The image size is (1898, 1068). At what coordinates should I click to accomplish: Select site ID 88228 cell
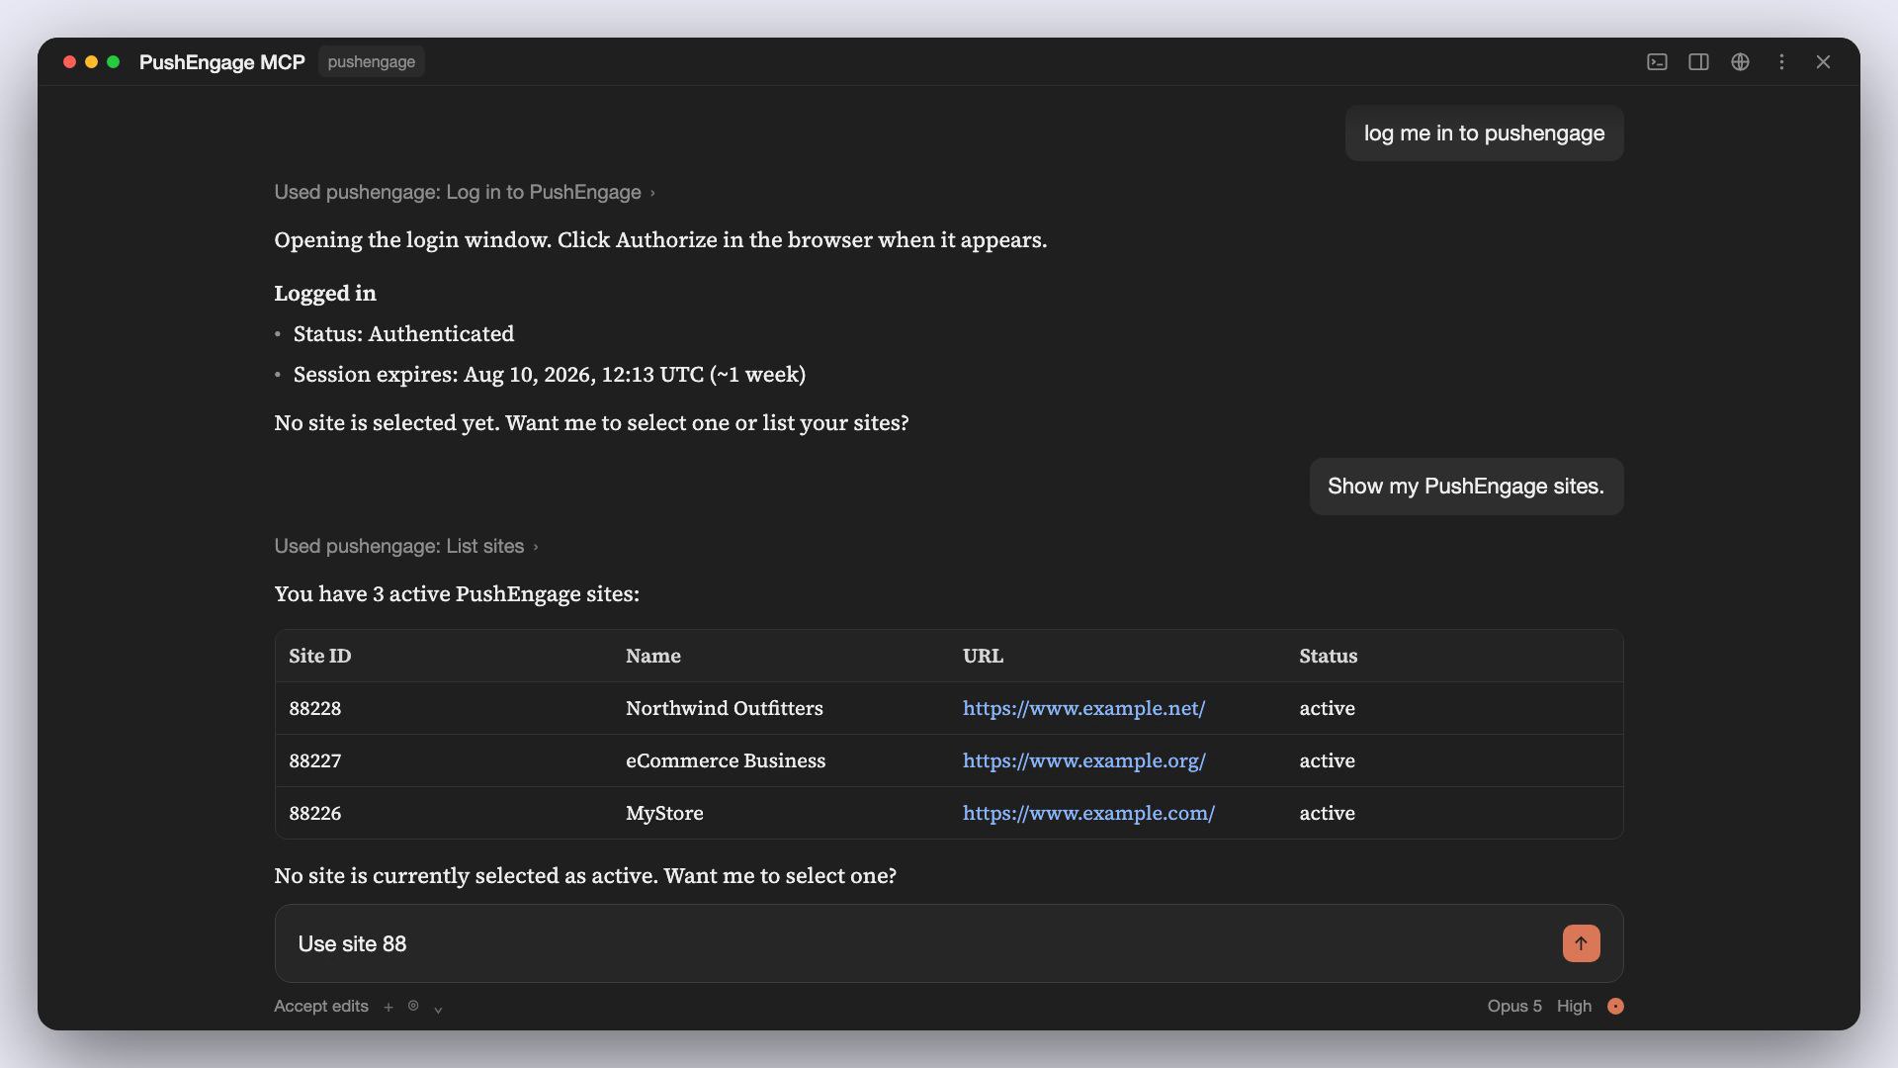[x=314, y=708]
